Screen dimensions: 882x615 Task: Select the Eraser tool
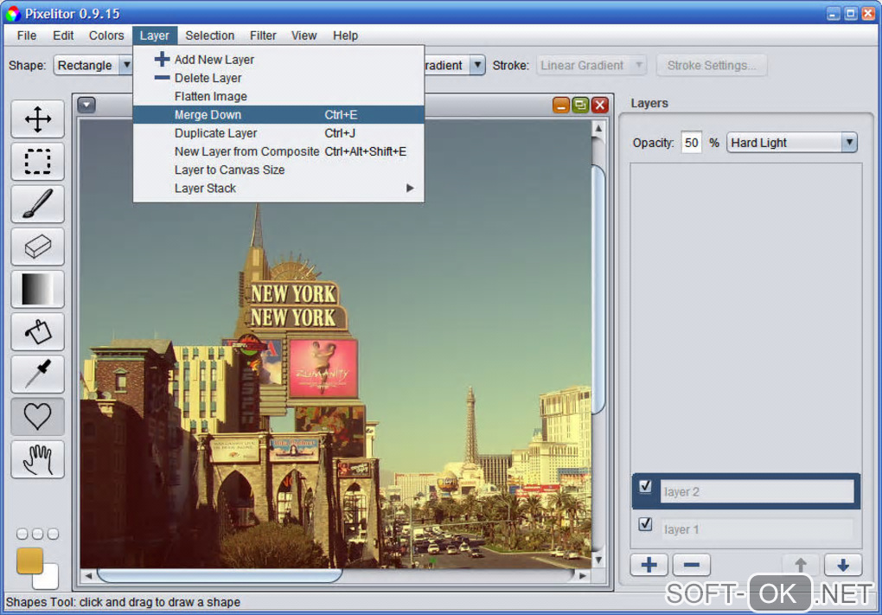(x=38, y=247)
